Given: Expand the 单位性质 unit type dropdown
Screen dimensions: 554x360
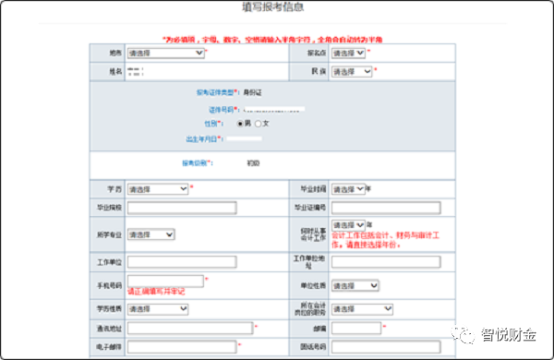Looking at the screenshot, I should pos(355,286).
